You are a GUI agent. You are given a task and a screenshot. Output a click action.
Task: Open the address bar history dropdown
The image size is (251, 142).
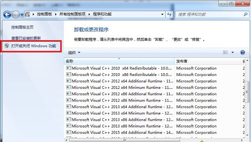pos(162,15)
